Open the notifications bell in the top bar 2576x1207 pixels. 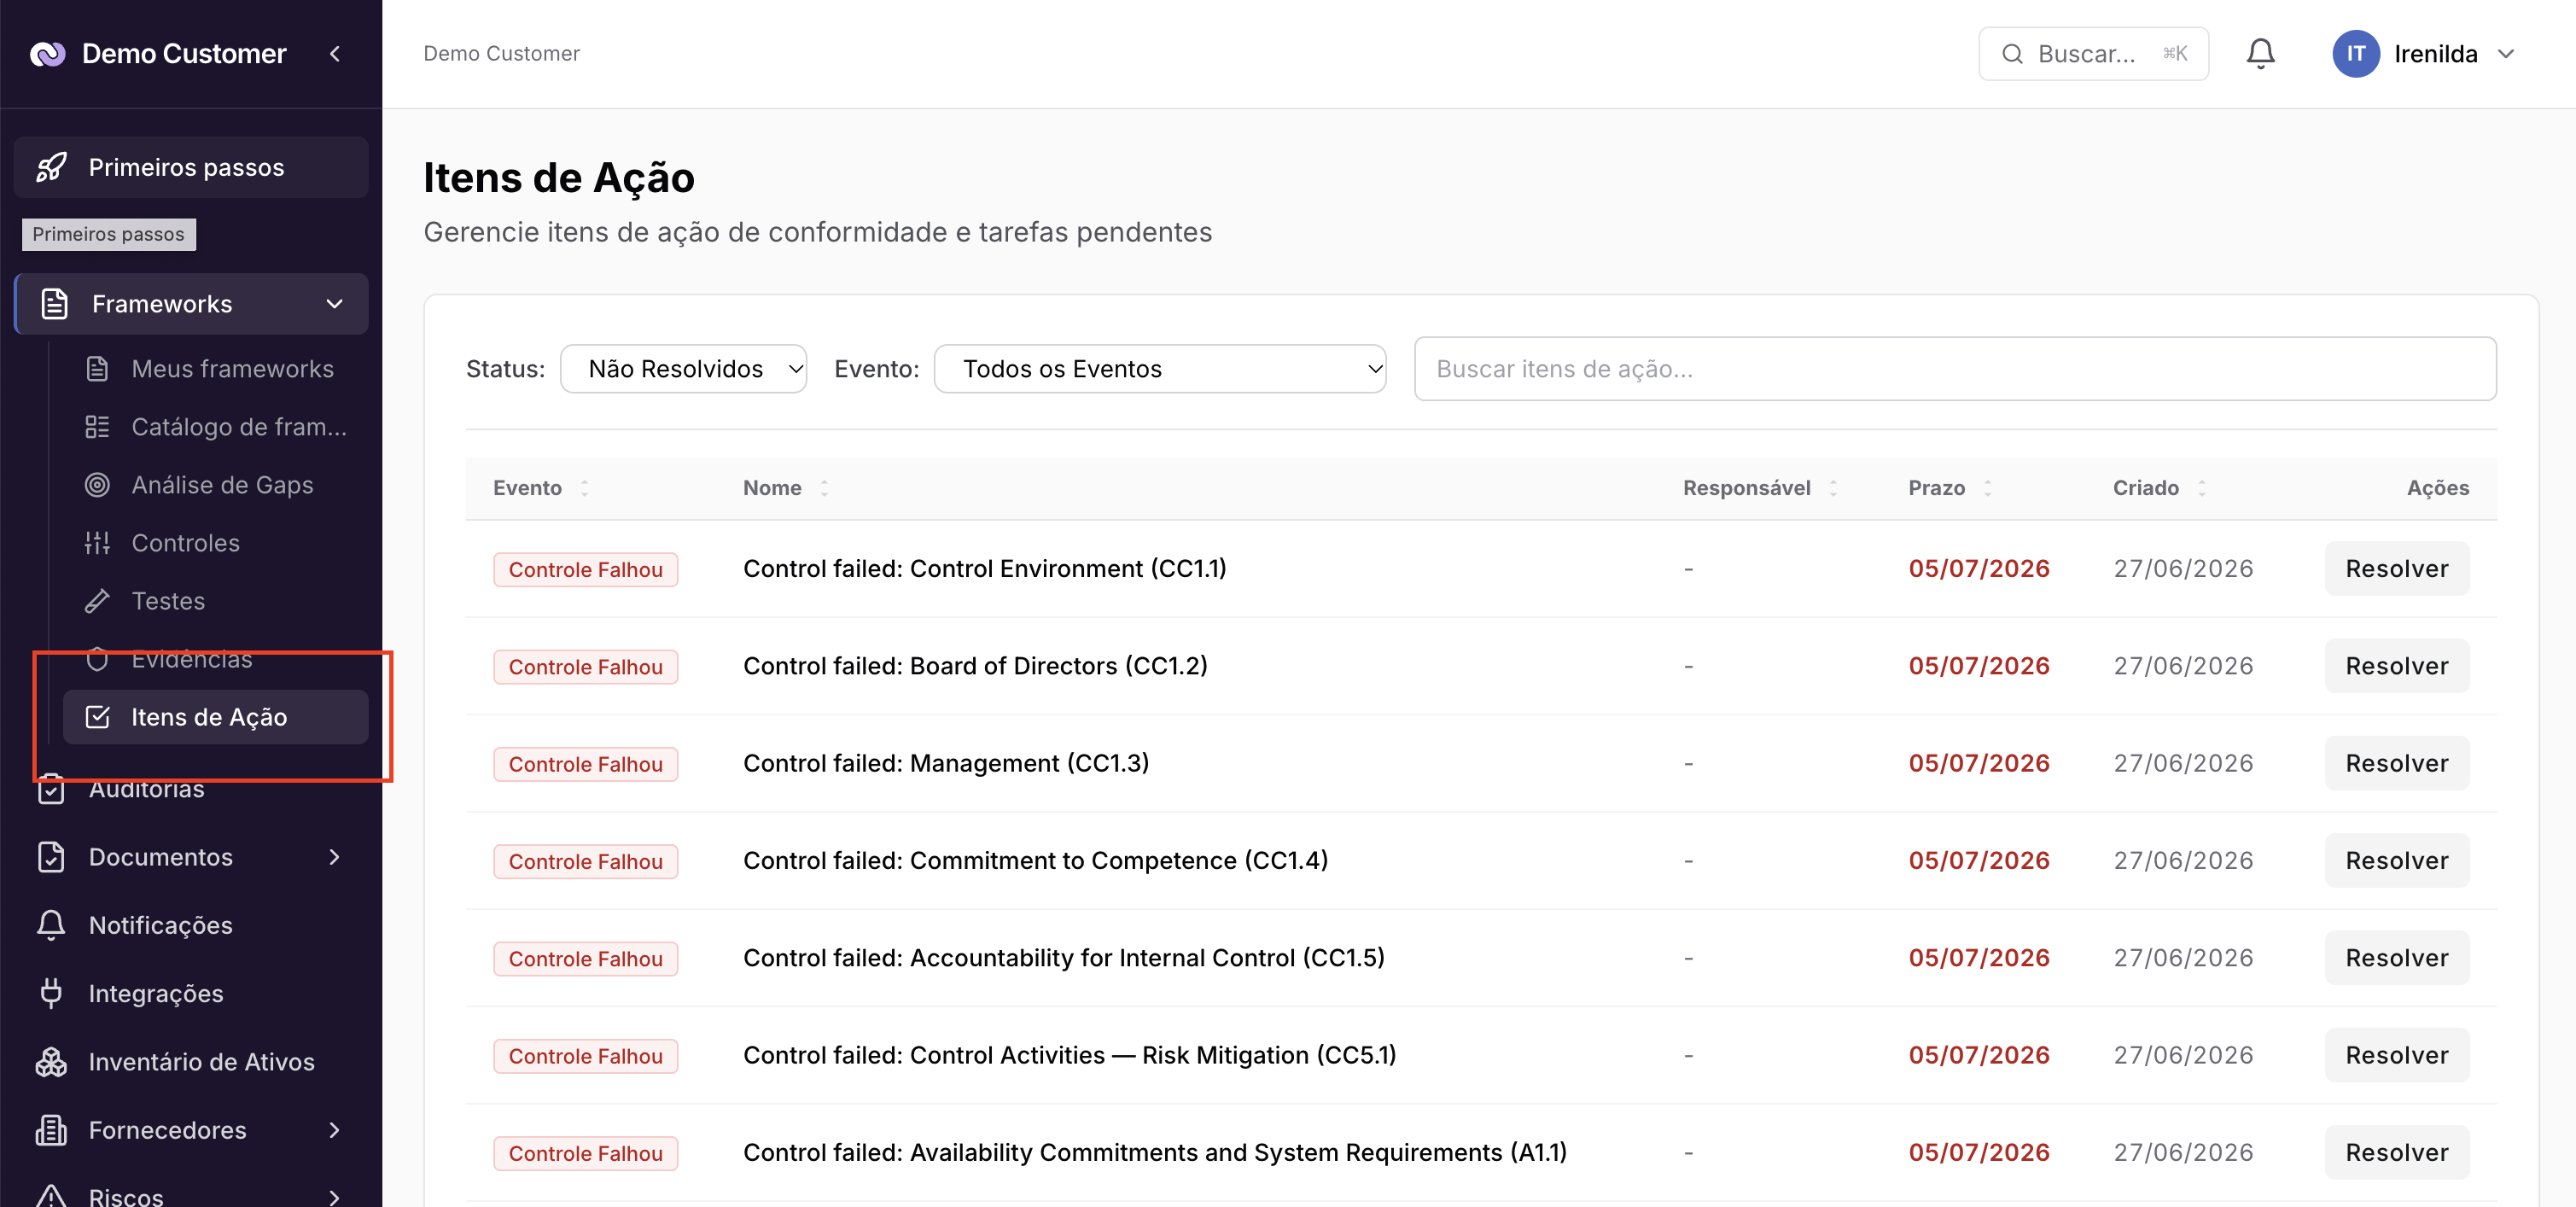tap(2260, 54)
